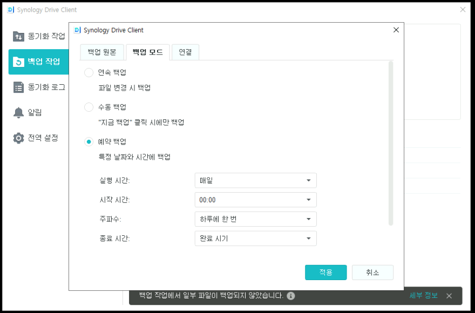Viewport: 475px width, 313px height.
Task: Open the 주파수 dropdown showing 하루에 한 번
Action: (256, 219)
